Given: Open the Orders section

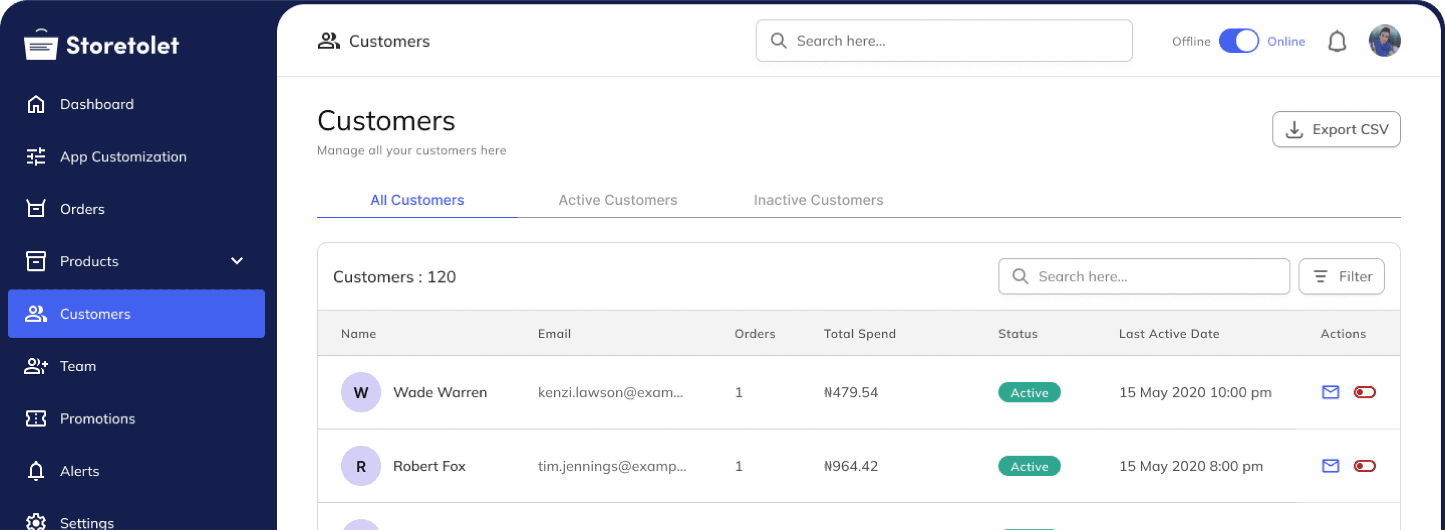Looking at the screenshot, I should [x=82, y=209].
